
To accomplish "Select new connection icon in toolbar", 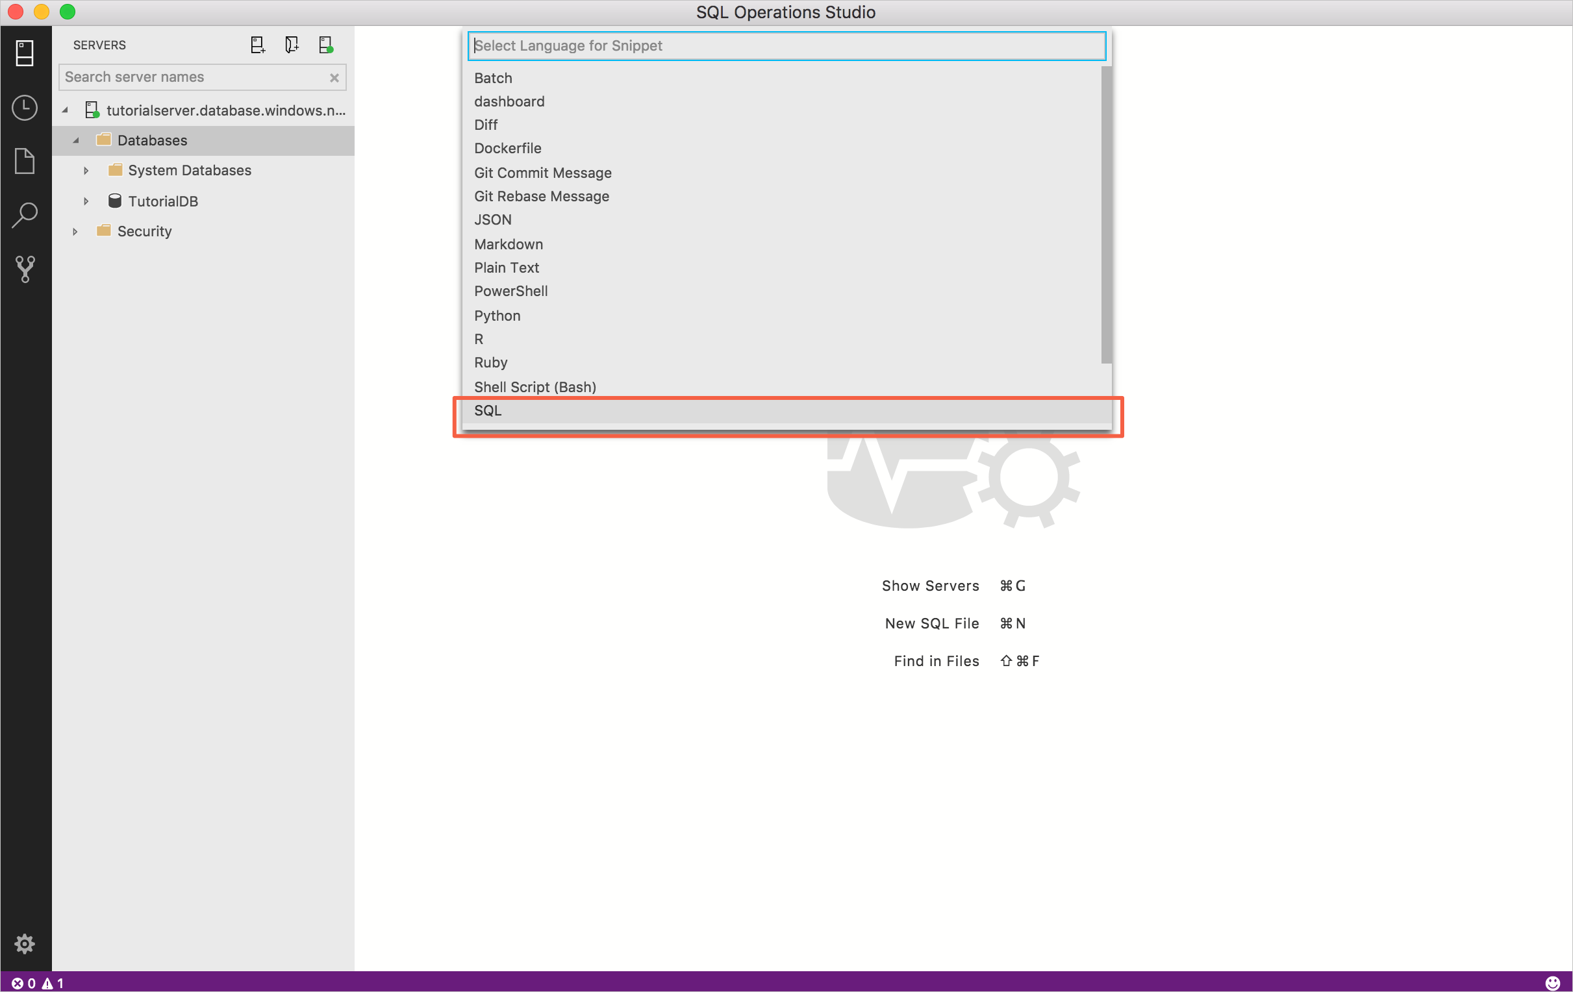I will [257, 45].
